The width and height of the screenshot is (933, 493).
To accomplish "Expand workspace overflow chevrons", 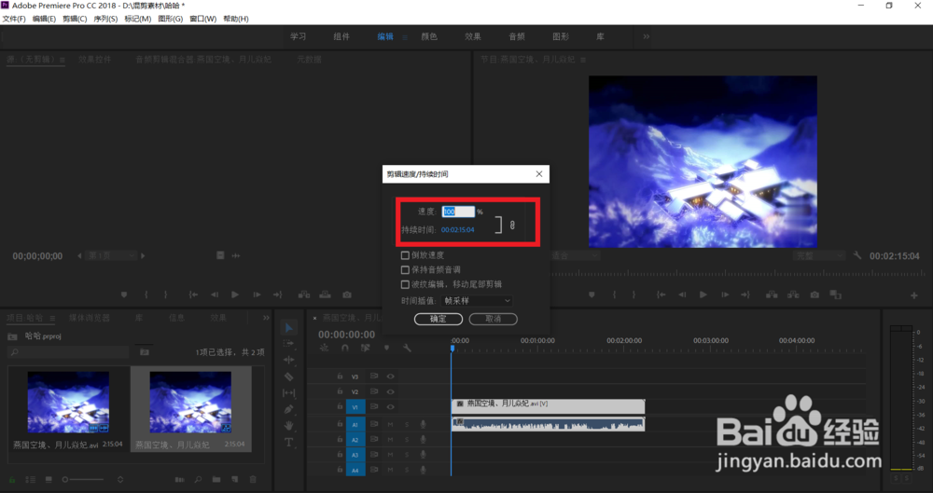I will pos(647,36).
